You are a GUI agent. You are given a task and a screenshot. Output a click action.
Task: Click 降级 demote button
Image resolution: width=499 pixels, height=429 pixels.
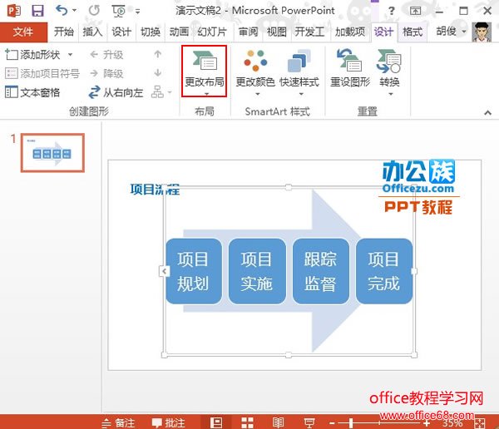(x=106, y=73)
